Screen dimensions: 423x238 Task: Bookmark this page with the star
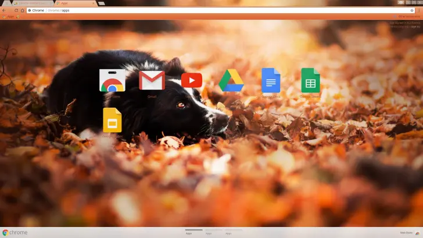click(412, 10)
